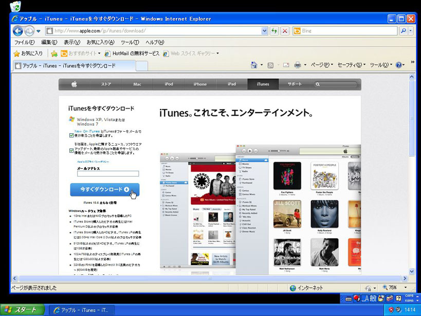Go back with the browser Back arrow
Screen dimensions: 421x316
click(x=18, y=31)
